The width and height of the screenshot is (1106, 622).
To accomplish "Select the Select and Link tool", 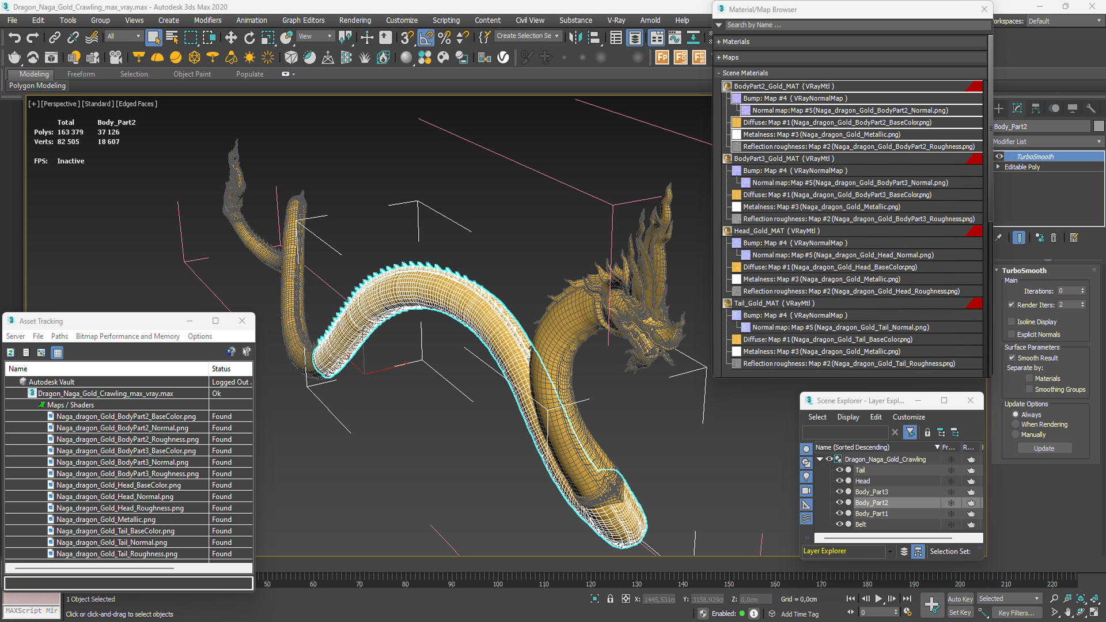I will click(x=54, y=38).
